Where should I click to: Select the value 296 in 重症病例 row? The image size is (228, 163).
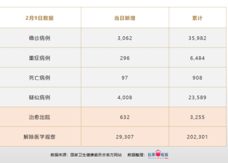click(125, 58)
